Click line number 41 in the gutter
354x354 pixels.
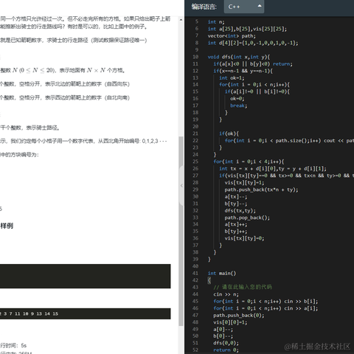pos(195,273)
